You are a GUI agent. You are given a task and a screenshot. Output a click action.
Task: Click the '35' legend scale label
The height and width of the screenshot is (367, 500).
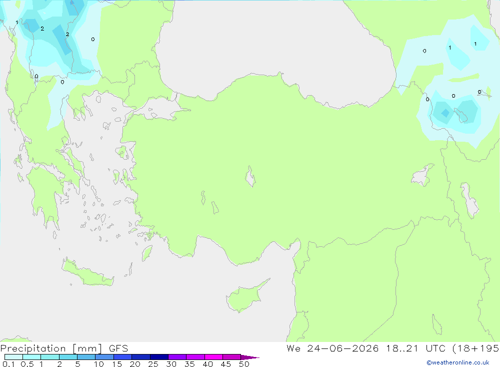click(189, 364)
